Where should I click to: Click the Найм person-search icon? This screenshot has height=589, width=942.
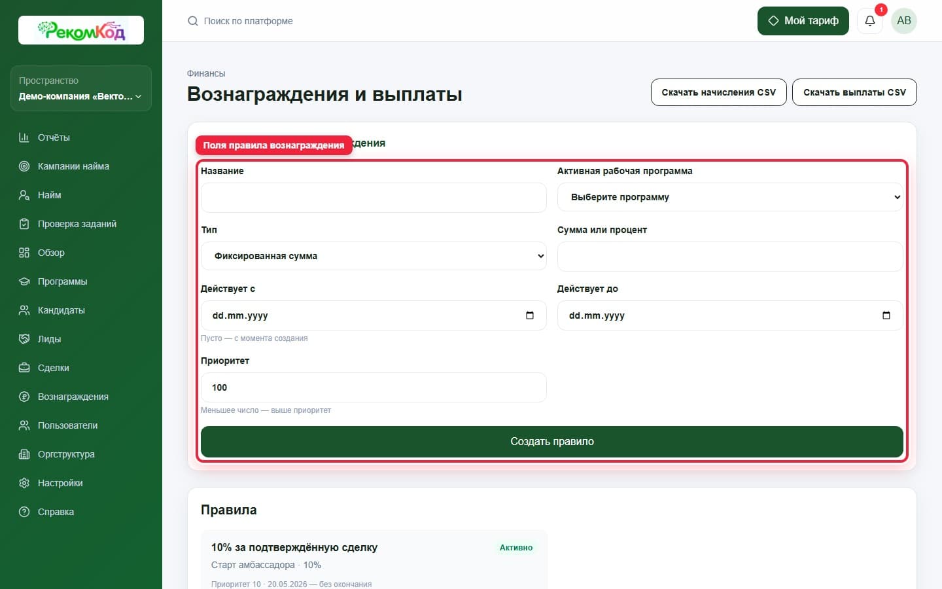tap(24, 195)
